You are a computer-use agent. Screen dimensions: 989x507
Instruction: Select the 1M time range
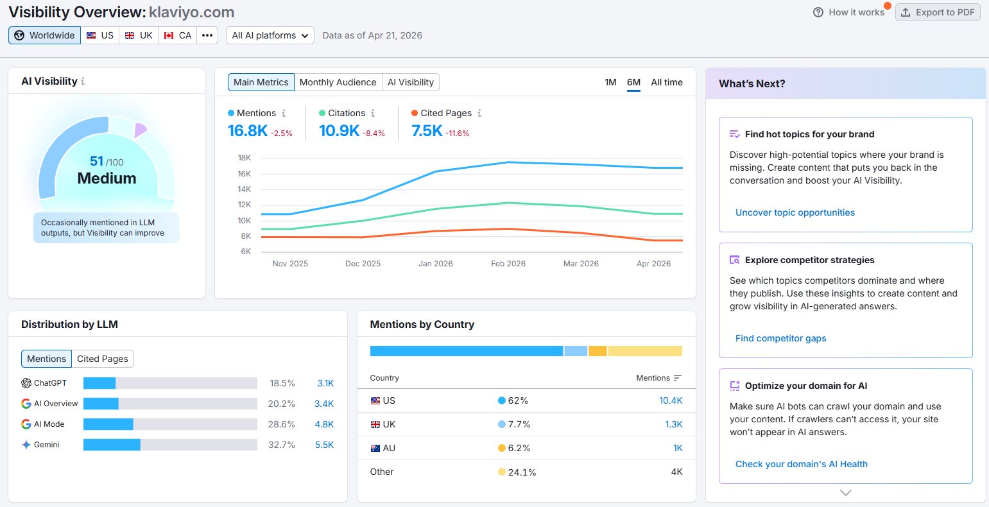coord(610,82)
